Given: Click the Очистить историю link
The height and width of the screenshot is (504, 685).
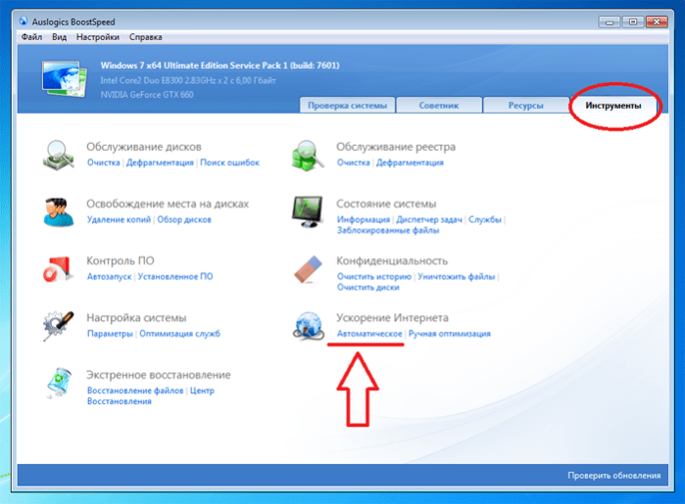Looking at the screenshot, I should pos(374,276).
